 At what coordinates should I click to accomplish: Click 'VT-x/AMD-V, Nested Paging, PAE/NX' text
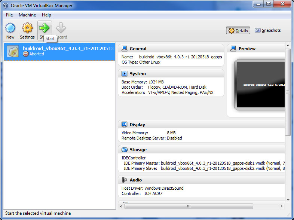click(x=181, y=92)
